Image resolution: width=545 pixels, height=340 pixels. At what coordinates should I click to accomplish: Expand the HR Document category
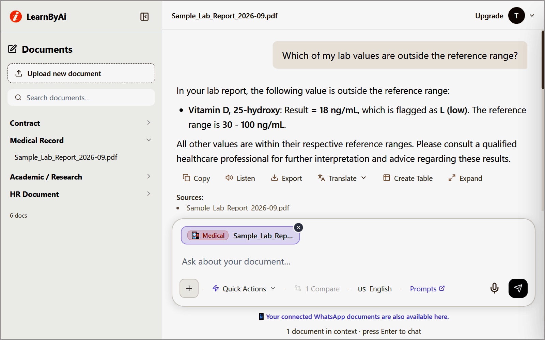click(x=81, y=194)
